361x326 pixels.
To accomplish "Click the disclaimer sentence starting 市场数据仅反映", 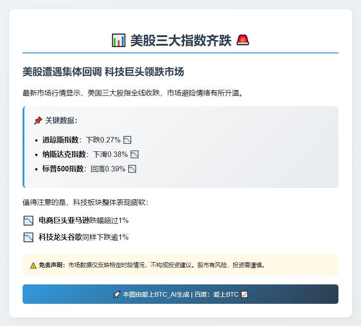I will pyautogui.click(x=167, y=265).
